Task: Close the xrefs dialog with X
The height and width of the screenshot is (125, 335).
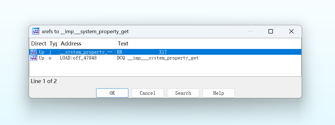Action: (x=291, y=31)
